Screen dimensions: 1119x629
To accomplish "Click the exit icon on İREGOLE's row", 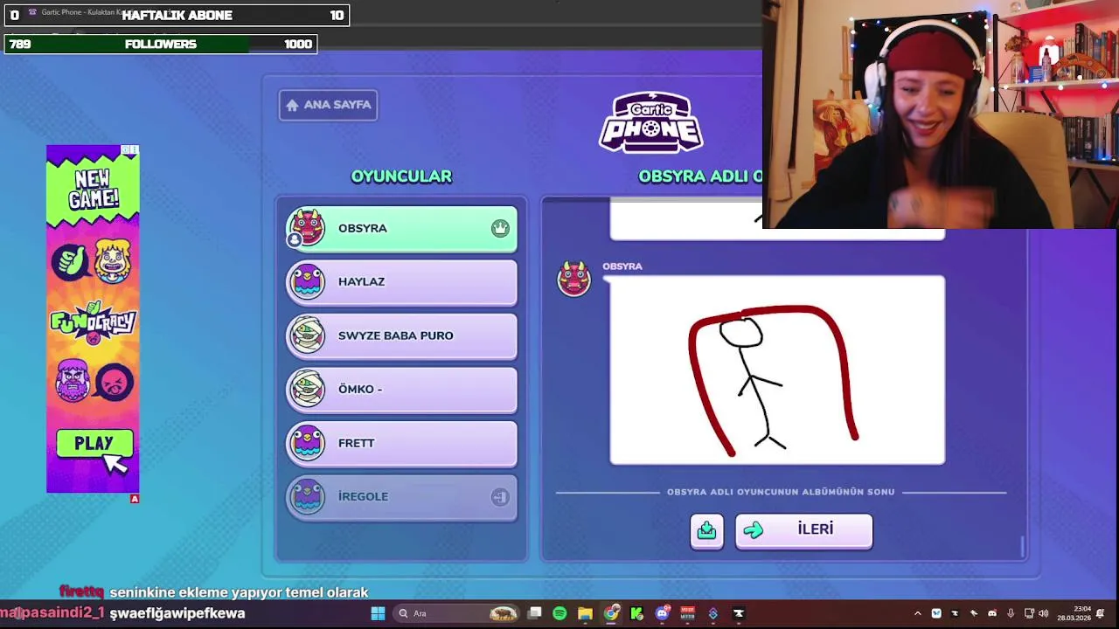I will pyautogui.click(x=500, y=497).
